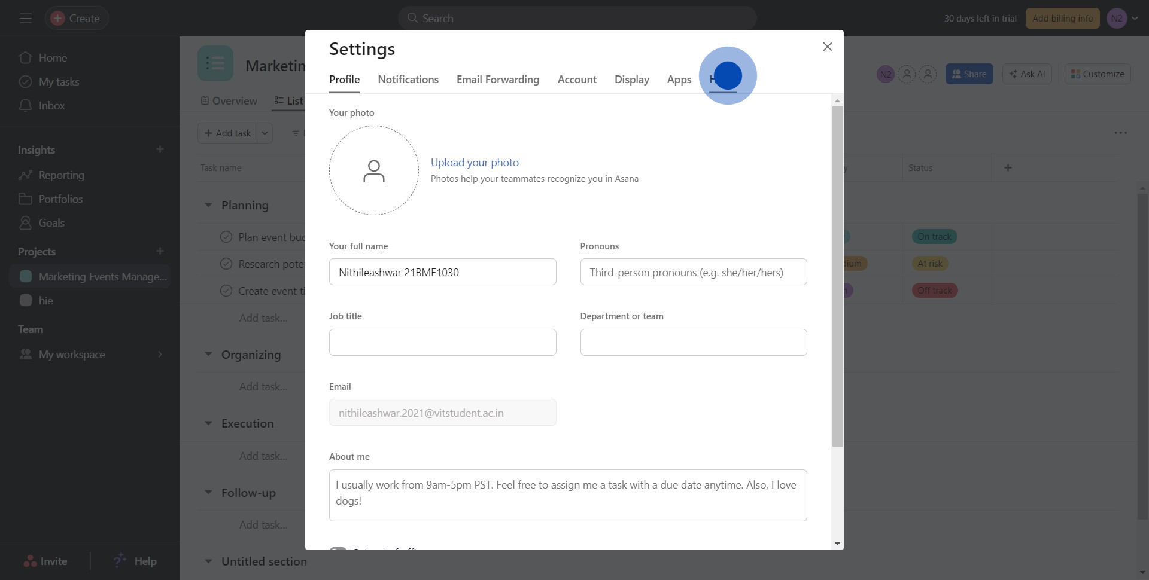
Task: Mark the Plan event task complete
Action: point(226,237)
